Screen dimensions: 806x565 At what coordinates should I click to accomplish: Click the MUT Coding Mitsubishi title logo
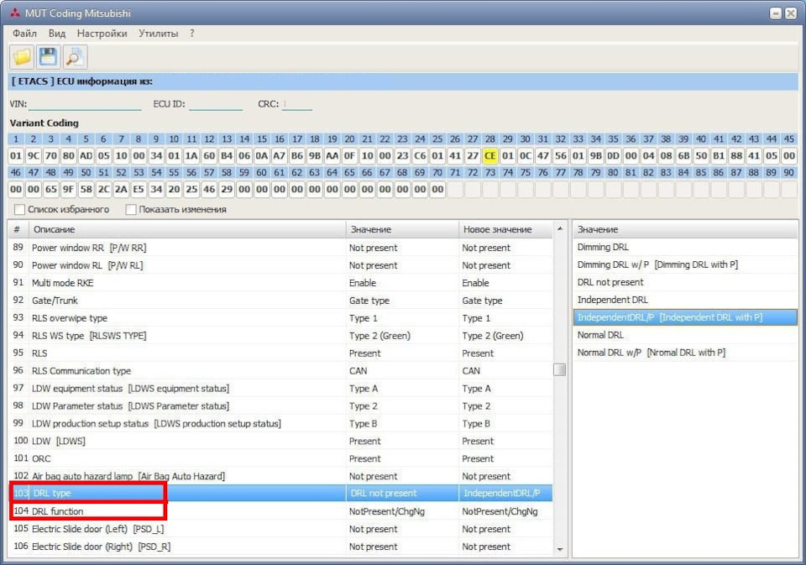pyautogui.click(x=15, y=13)
